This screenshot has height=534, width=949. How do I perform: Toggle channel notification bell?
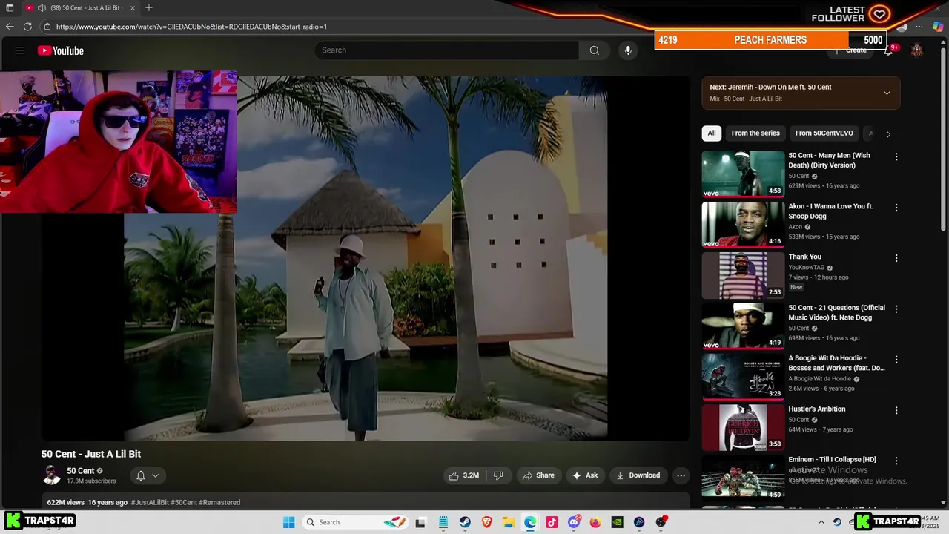click(x=140, y=475)
